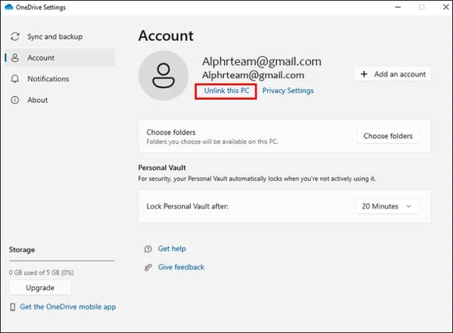Click Lock Personal Vault after label
The width and height of the screenshot is (453, 333).
tap(187, 206)
